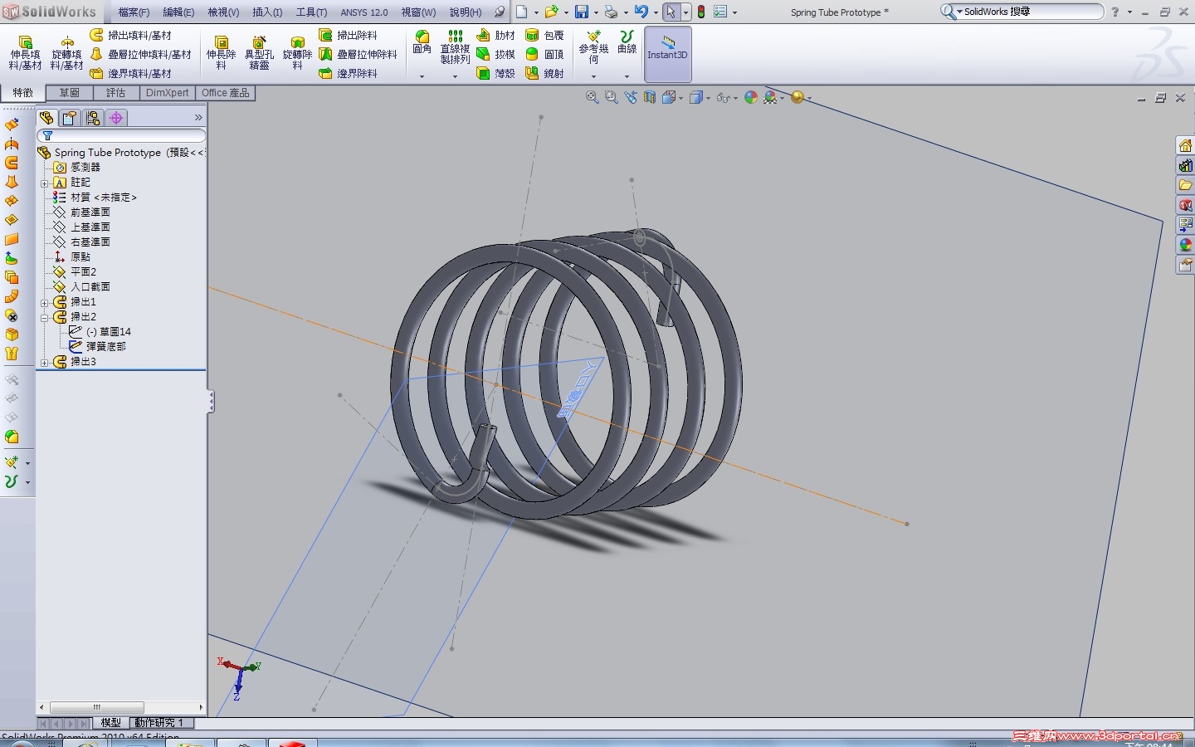Image resolution: width=1195 pixels, height=747 pixels.
Task: Open the dropdown under 直線複製排列
Action: coord(455,76)
